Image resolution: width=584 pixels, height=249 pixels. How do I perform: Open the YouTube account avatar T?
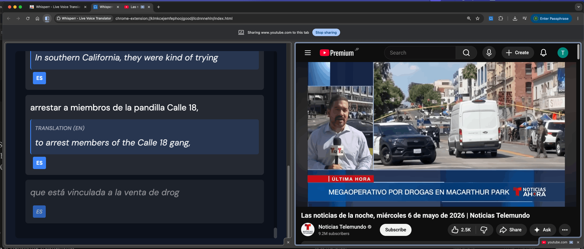563,53
